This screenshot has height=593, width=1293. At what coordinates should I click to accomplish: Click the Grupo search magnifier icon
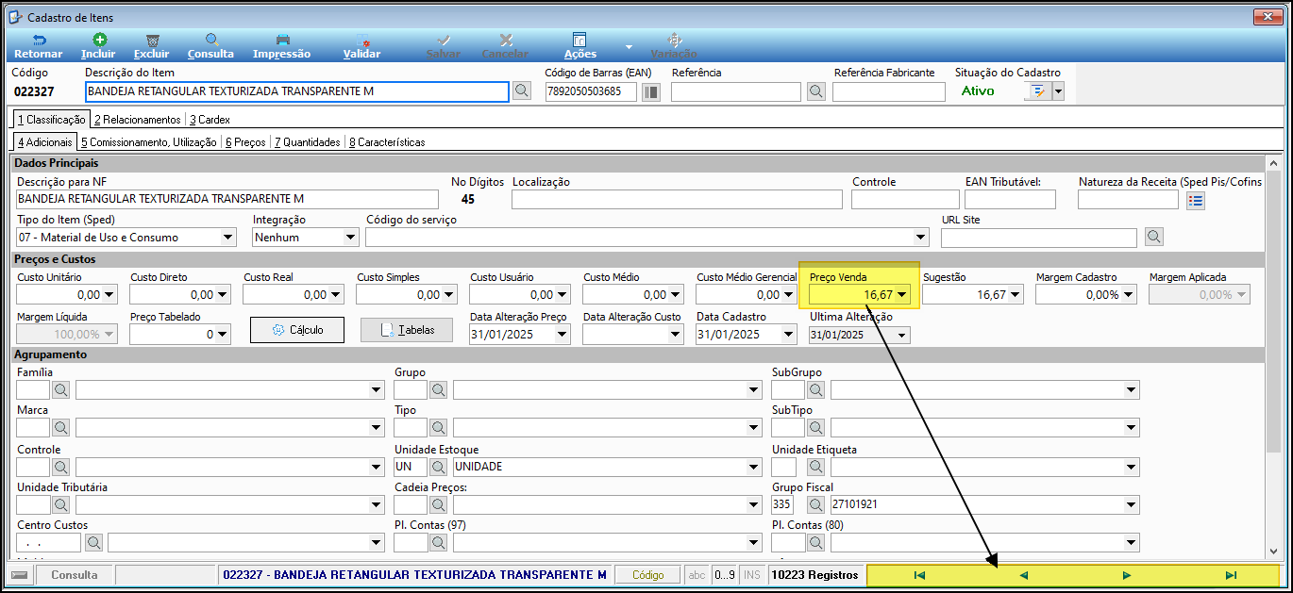(x=438, y=389)
